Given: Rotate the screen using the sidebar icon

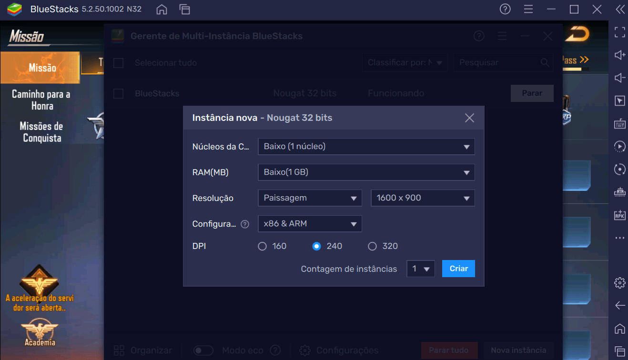Looking at the screenshot, I should pos(619,169).
